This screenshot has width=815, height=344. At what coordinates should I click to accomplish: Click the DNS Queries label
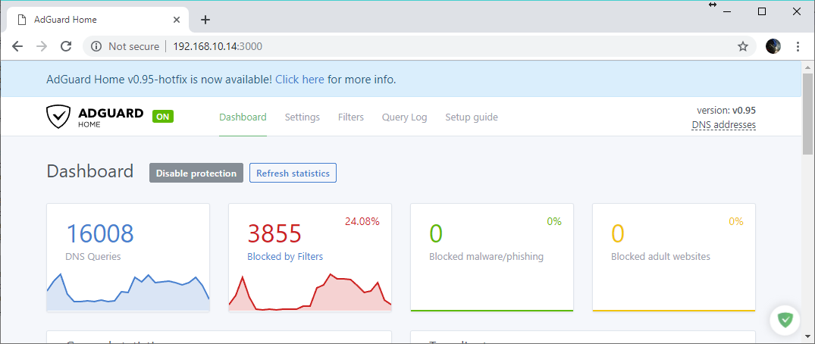[x=93, y=256]
